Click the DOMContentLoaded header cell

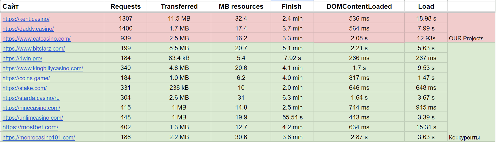point(359,6)
